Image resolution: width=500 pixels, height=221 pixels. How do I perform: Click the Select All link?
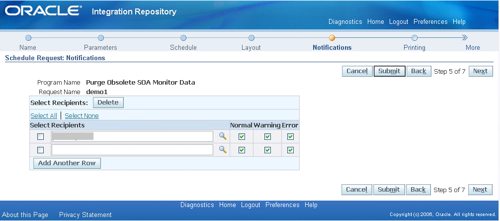(44, 115)
